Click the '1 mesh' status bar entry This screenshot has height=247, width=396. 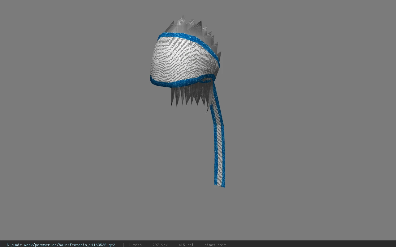(135, 245)
